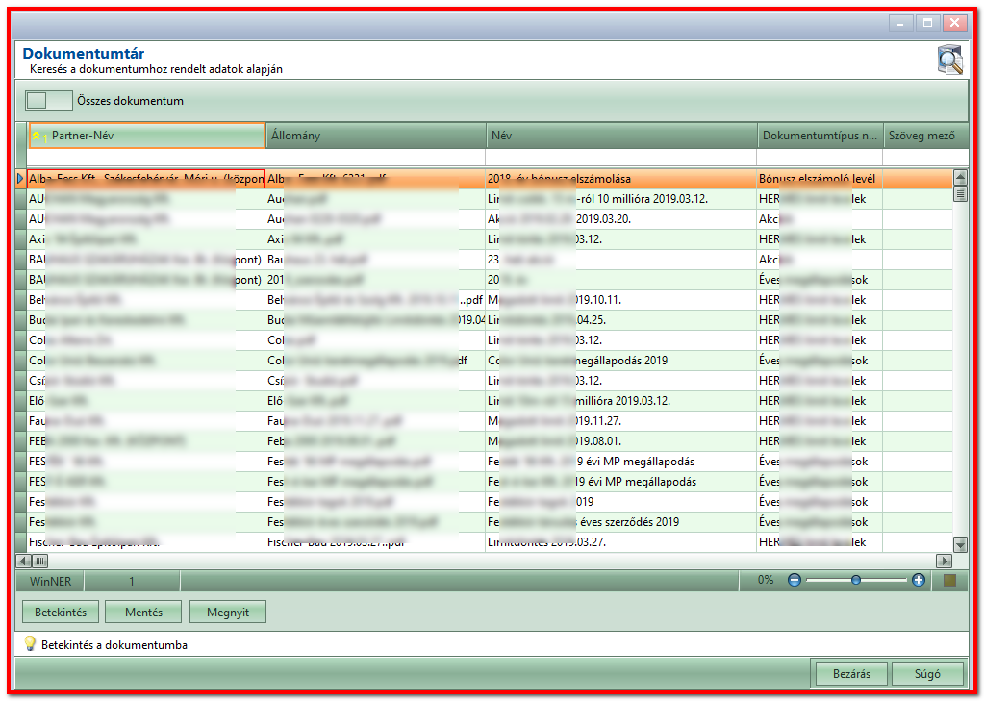Click the Mentés button

click(143, 612)
